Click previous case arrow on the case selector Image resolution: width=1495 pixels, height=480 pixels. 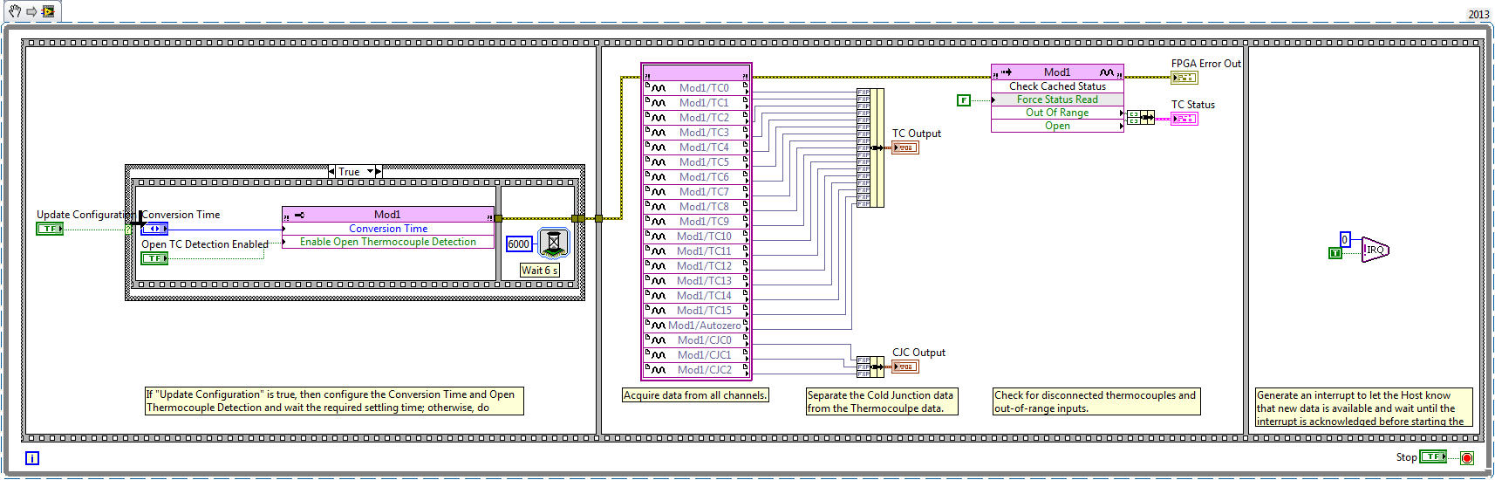point(332,172)
